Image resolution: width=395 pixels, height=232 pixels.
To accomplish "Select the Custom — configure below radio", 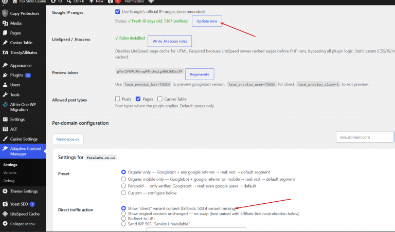I will pyautogui.click(x=123, y=193).
